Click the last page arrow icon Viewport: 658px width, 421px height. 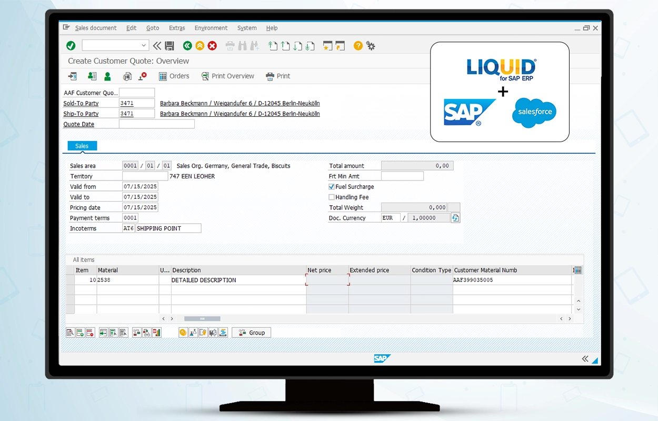click(311, 46)
